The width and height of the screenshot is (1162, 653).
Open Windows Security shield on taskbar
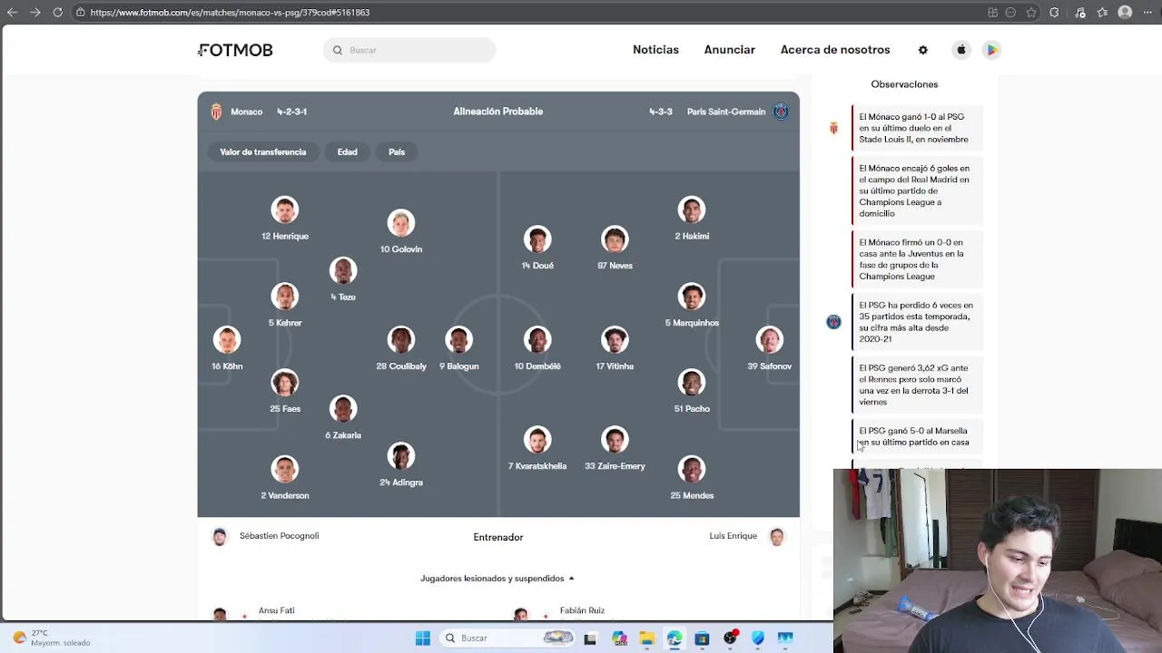pos(758,638)
